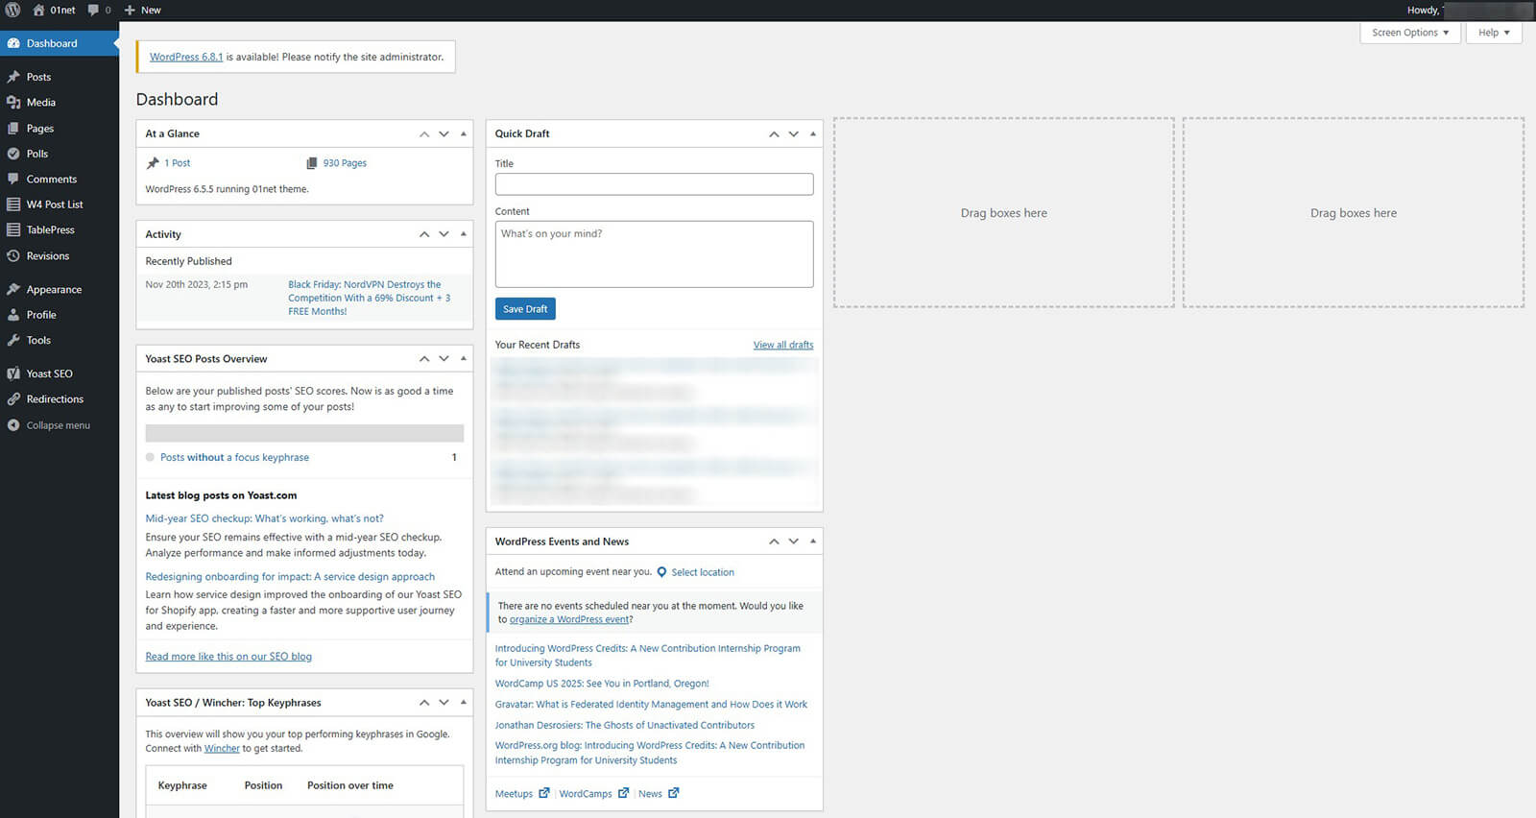Click external link icon beside Meetups
1536x818 pixels.
(x=544, y=793)
